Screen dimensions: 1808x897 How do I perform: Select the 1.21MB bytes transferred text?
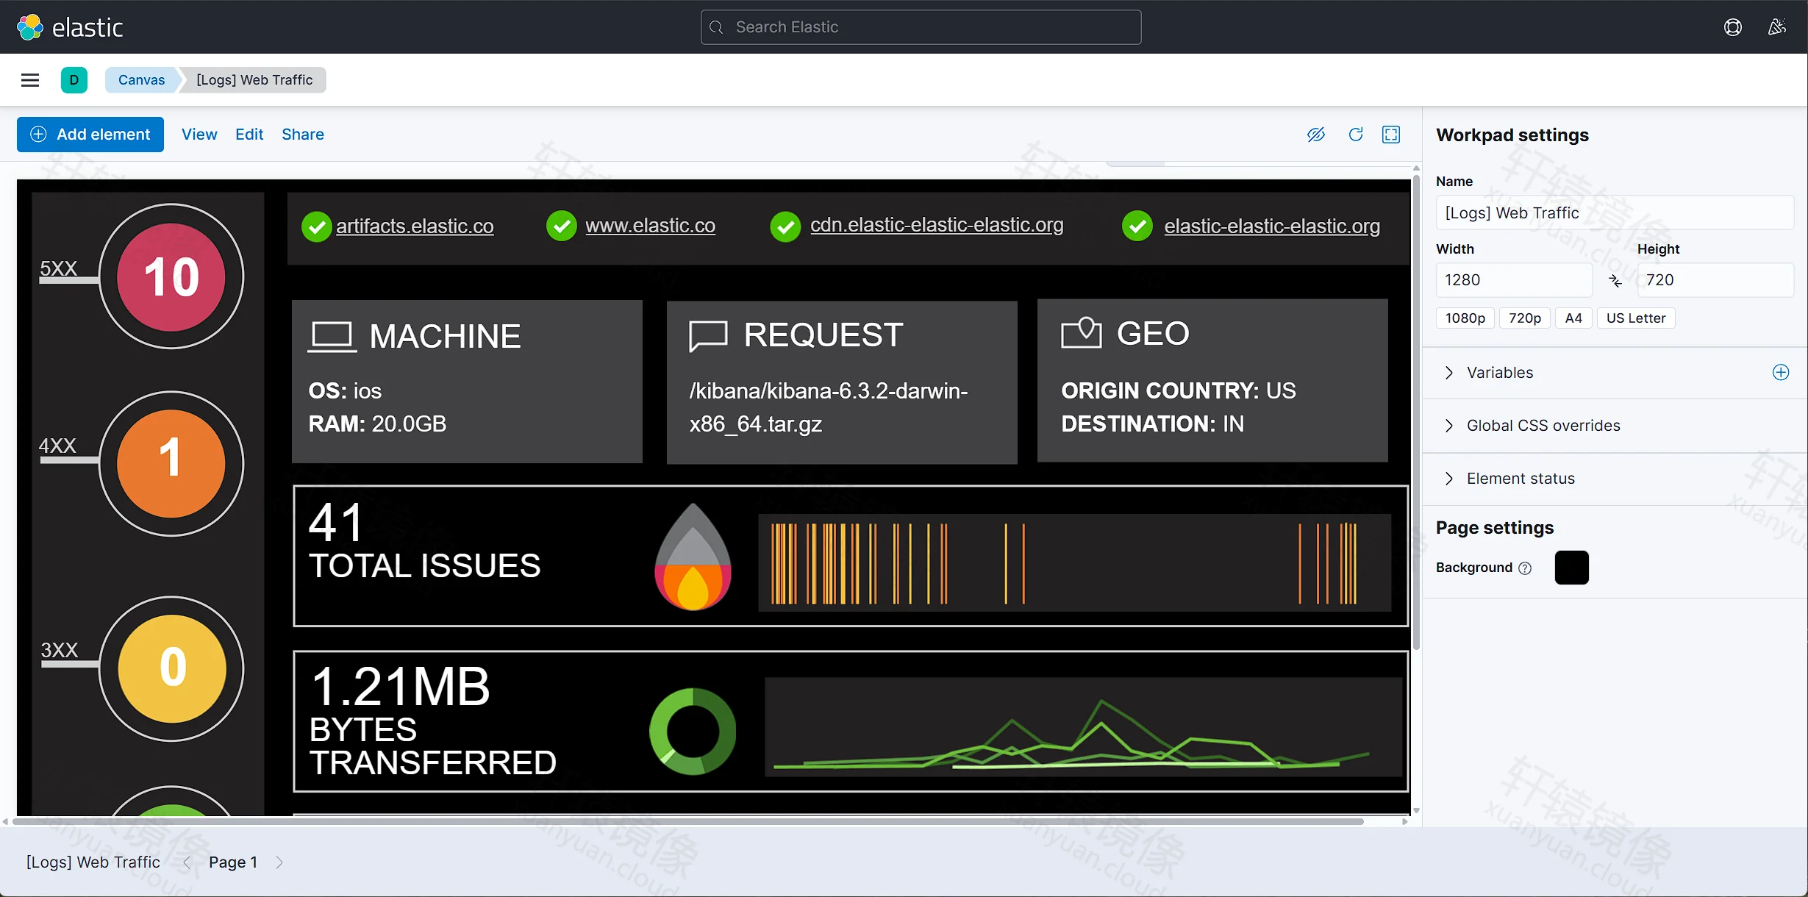point(432,721)
